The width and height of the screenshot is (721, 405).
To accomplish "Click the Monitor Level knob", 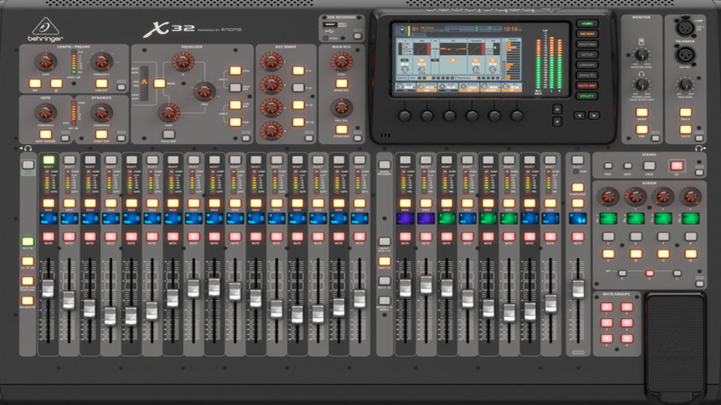I will 642,55.
